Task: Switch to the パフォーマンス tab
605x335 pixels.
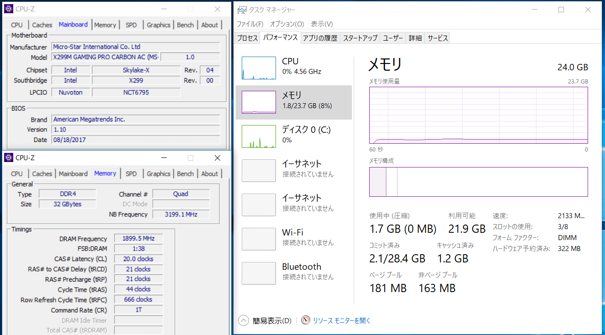Action: click(x=281, y=37)
